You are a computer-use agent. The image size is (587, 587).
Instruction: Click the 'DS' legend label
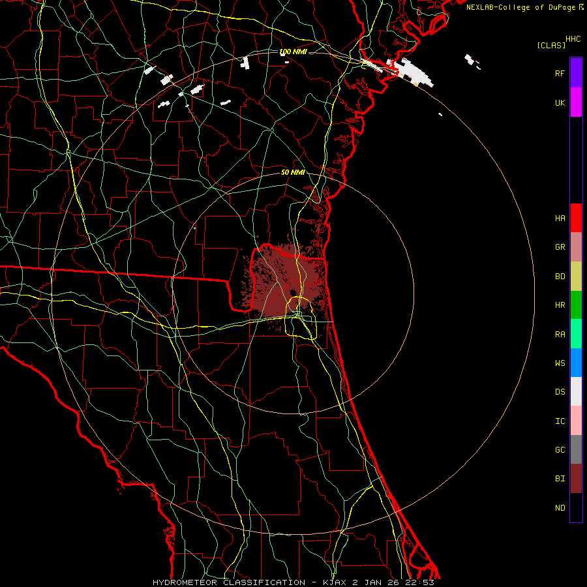click(560, 392)
